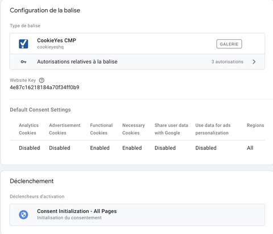Select the CookieYes CMP tag type name
The width and height of the screenshot is (273, 234).
coord(56,40)
